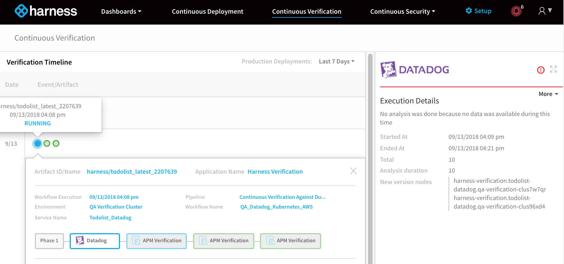The width and height of the screenshot is (564, 264).
Task: Select the blue running timeline marker
Action: click(x=37, y=143)
